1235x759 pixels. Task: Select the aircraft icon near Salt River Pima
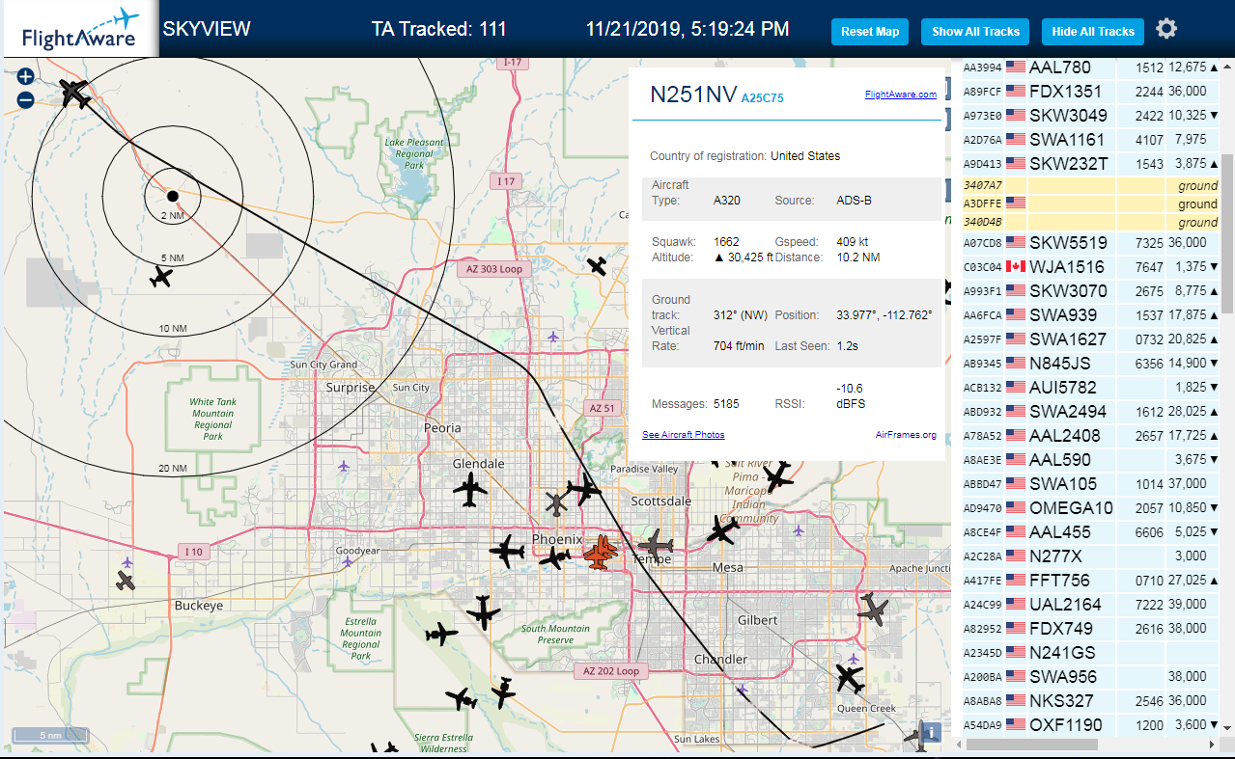(777, 475)
